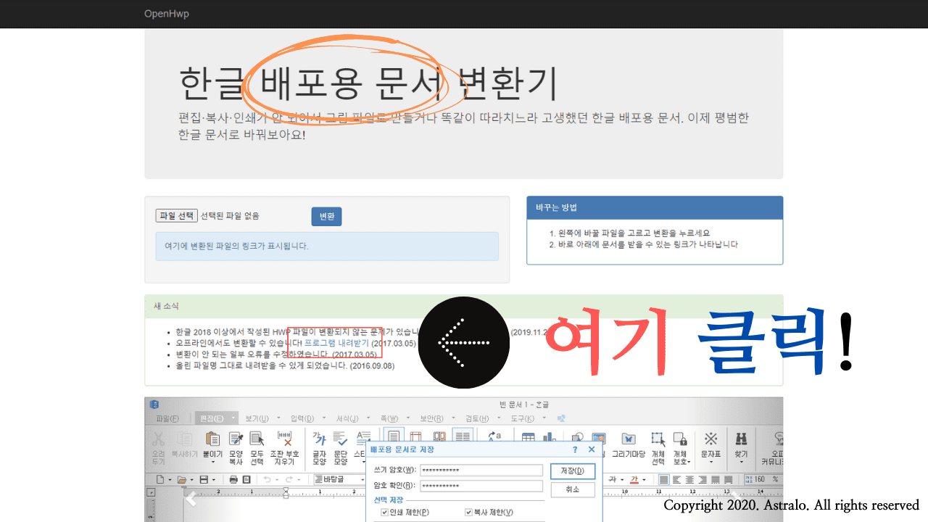This screenshot has height=522, width=928.
Task: Click the 찾기 binoculars icon
Action: point(741,439)
